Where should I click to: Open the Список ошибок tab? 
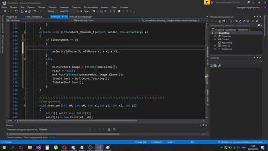14,138
